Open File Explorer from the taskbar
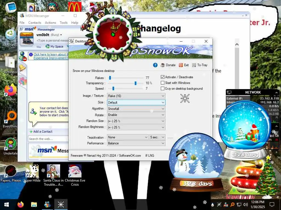The image size is (281, 210). tap(34, 205)
